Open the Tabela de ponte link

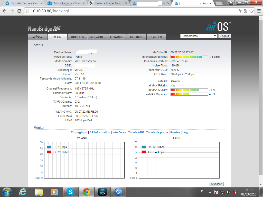tap(157, 132)
